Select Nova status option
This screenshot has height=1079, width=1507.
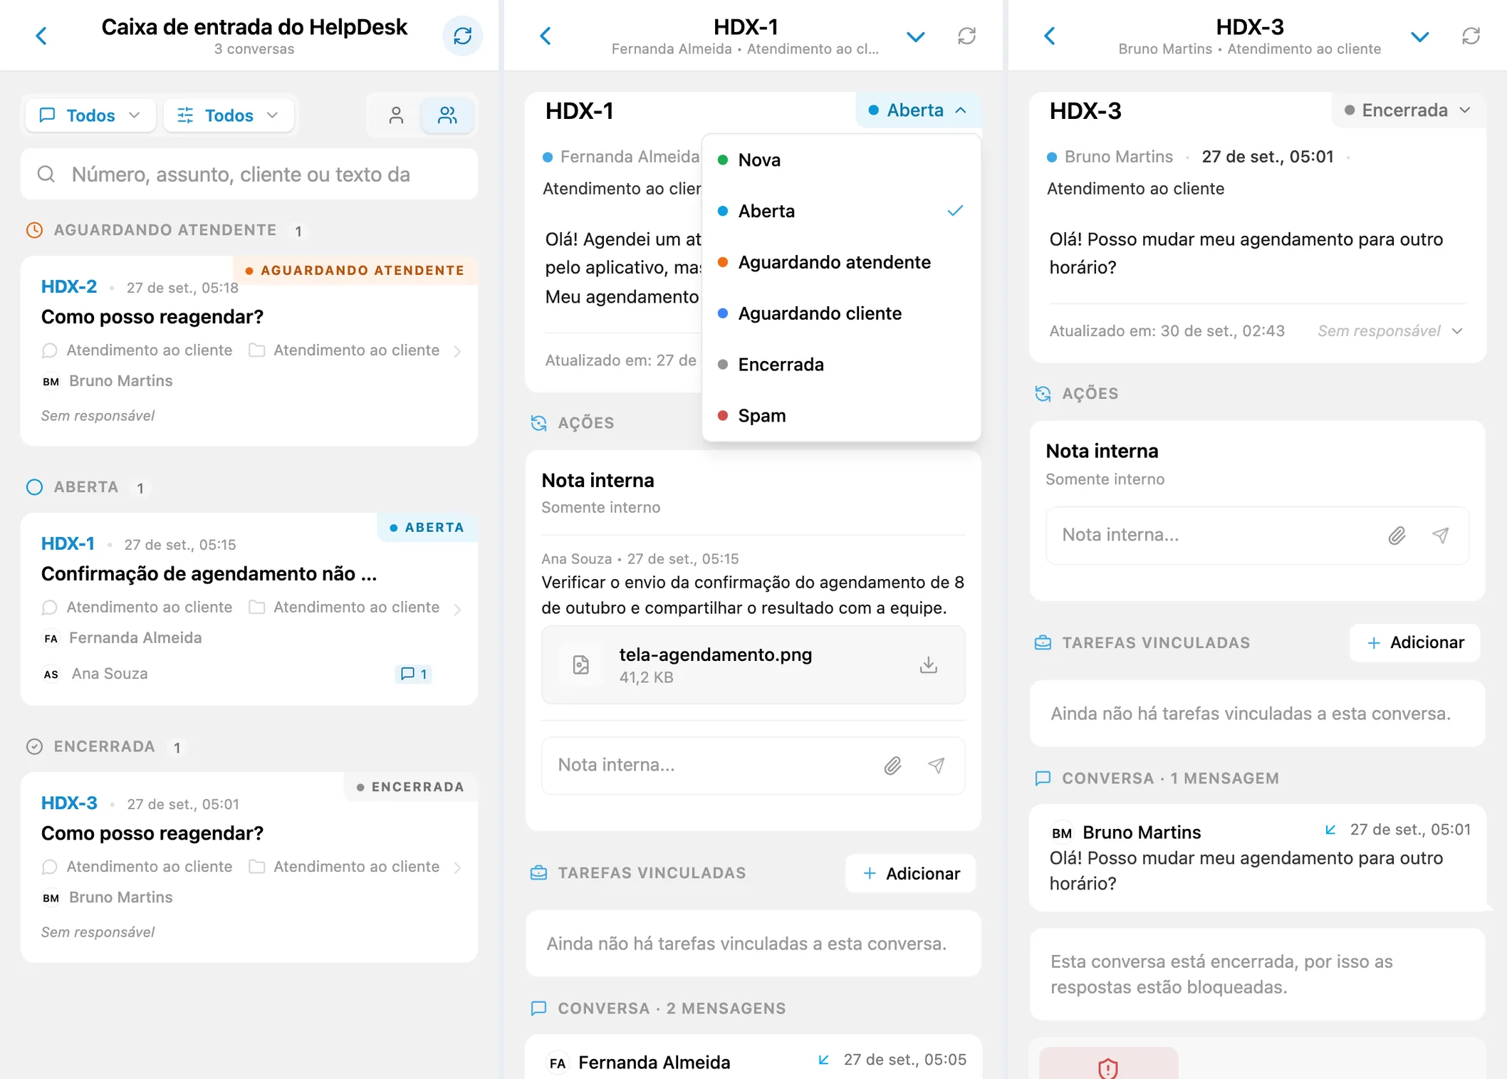tap(841, 160)
